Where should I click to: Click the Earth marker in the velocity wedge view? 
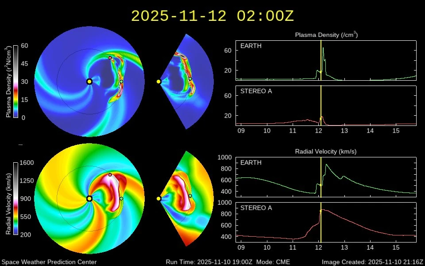point(190,196)
